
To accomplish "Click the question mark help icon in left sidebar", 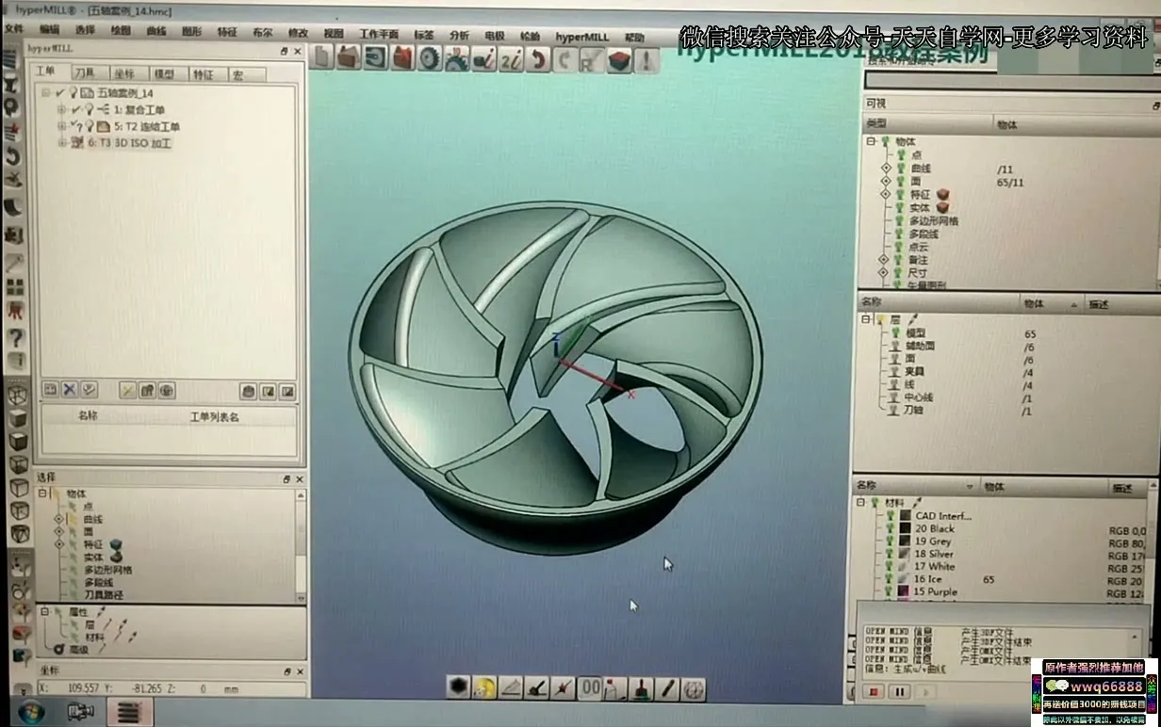I will [x=15, y=336].
